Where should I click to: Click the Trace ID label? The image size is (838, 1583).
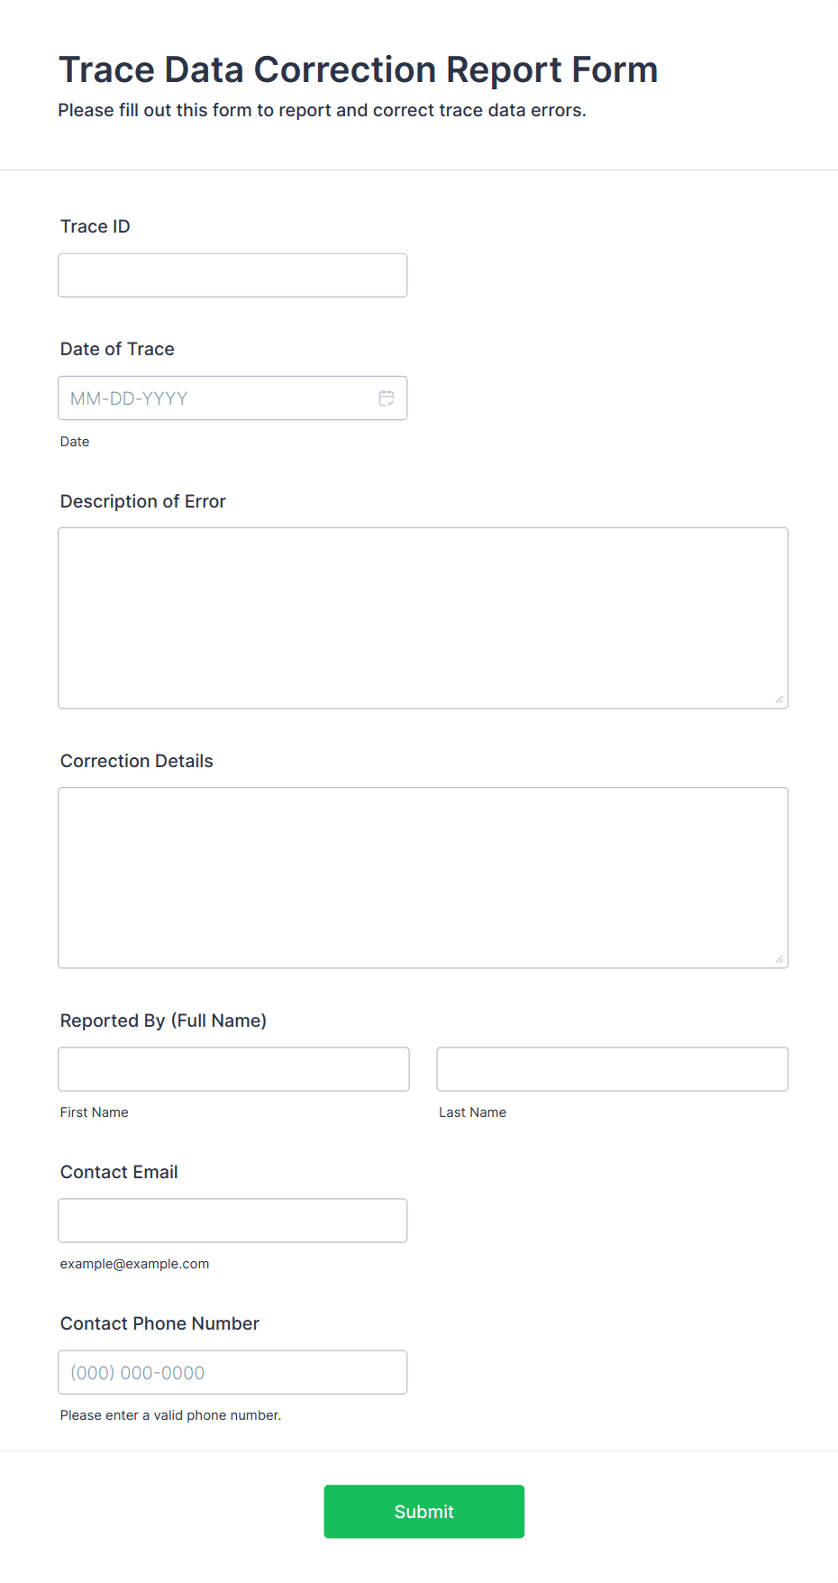[96, 226]
